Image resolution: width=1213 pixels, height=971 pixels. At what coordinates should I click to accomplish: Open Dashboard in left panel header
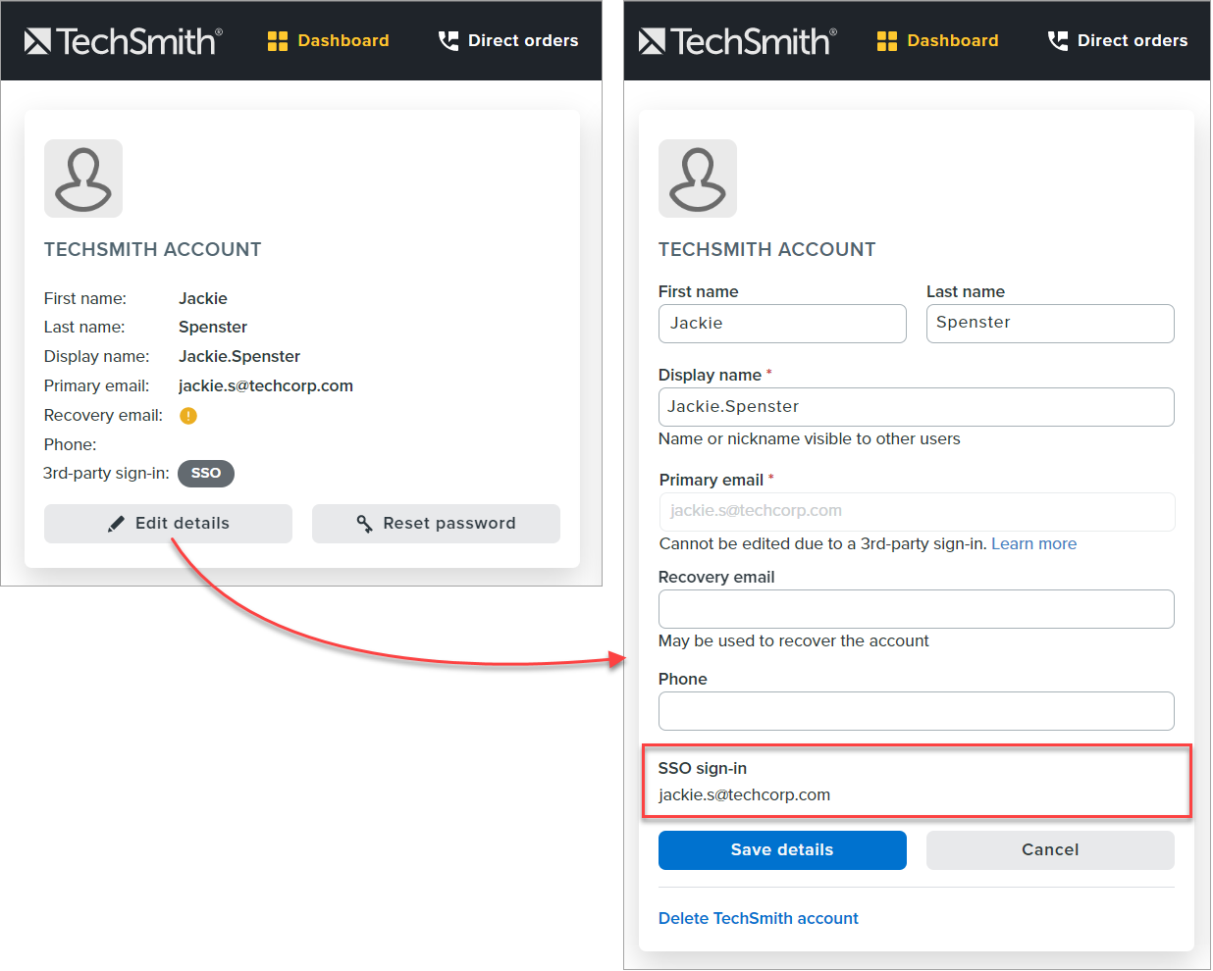tap(328, 40)
